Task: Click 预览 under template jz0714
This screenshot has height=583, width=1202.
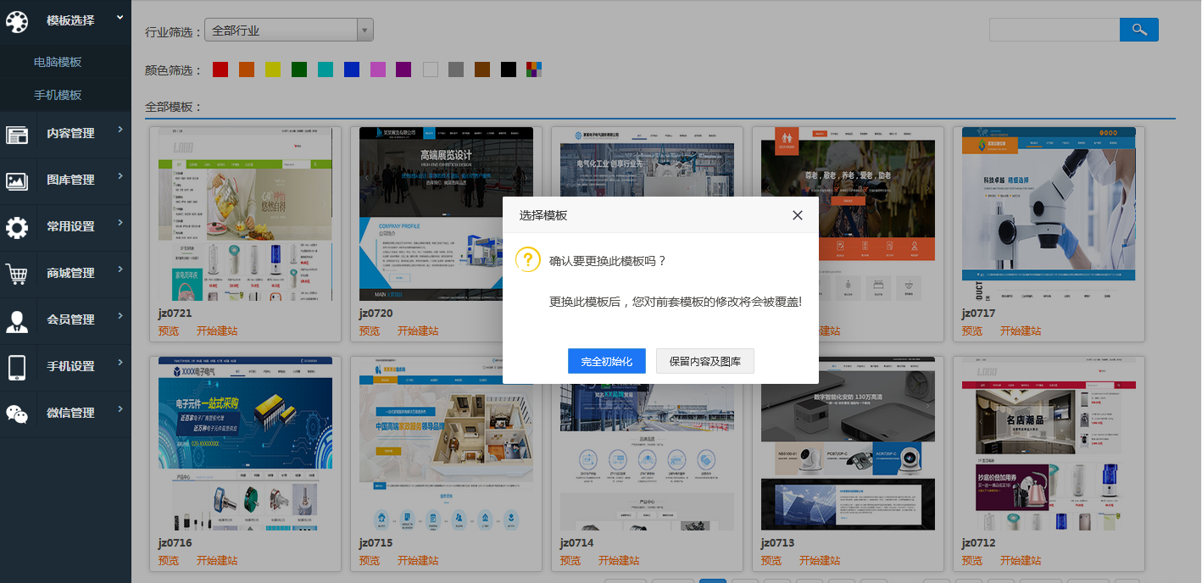Action: (570, 561)
